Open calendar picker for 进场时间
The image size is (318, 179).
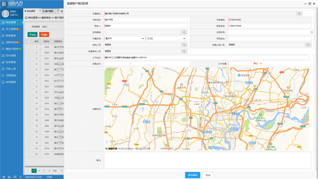[x=312, y=32]
